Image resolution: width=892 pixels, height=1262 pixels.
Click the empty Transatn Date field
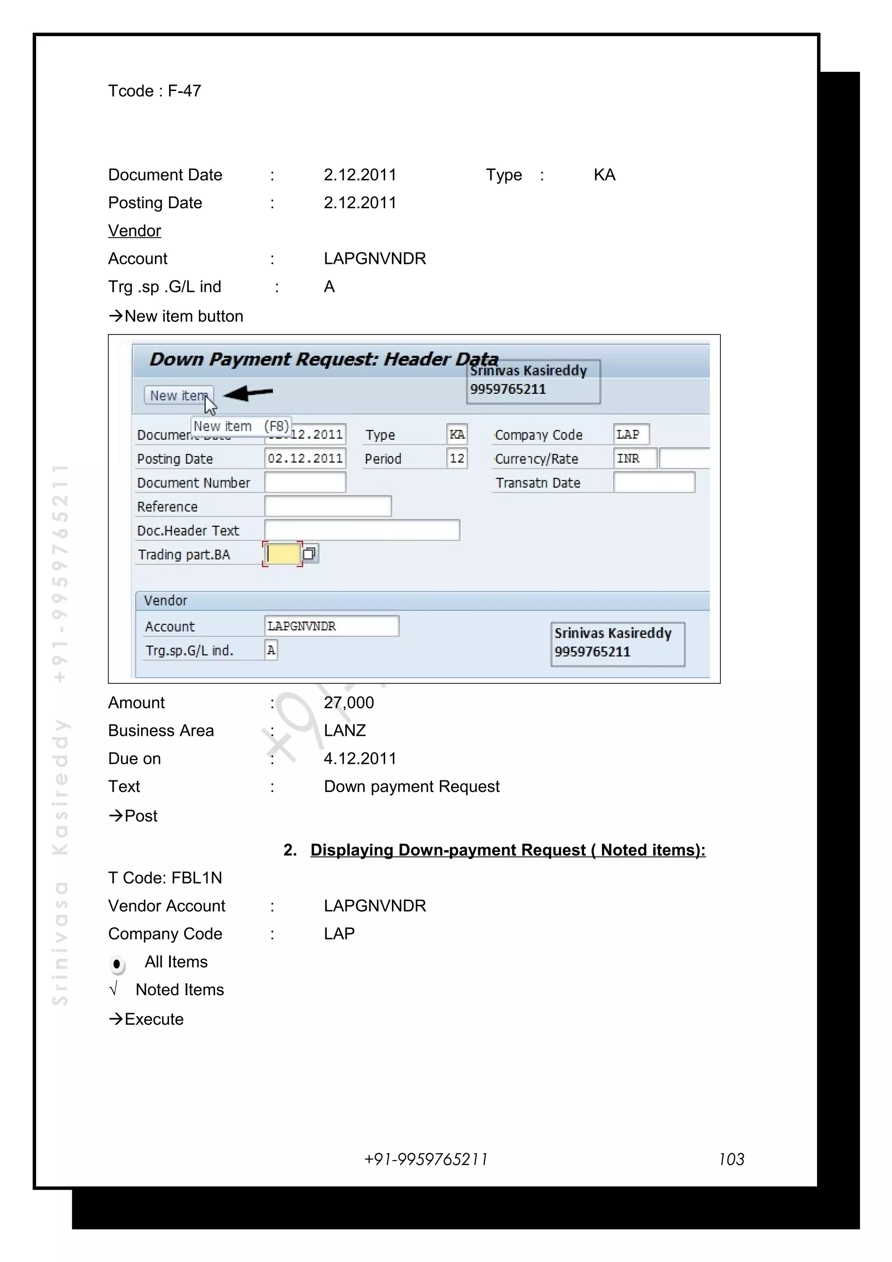[x=653, y=483]
